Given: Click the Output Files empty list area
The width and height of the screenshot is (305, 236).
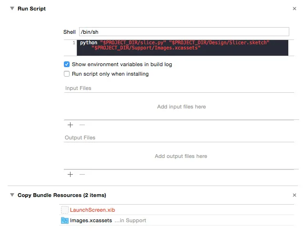Looking at the screenshot, I should pos(181,156).
